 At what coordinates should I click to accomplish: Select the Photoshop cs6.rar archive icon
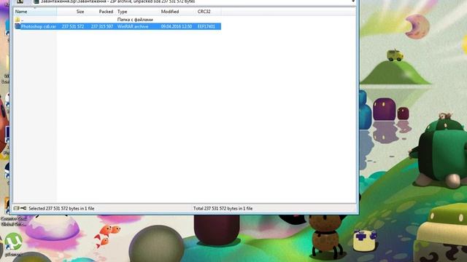click(x=18, y=26)
